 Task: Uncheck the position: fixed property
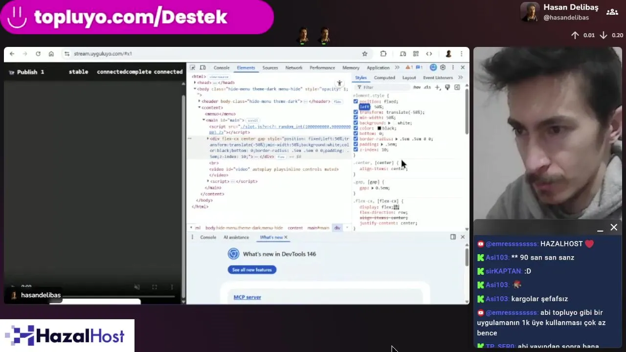pos(356,102)
